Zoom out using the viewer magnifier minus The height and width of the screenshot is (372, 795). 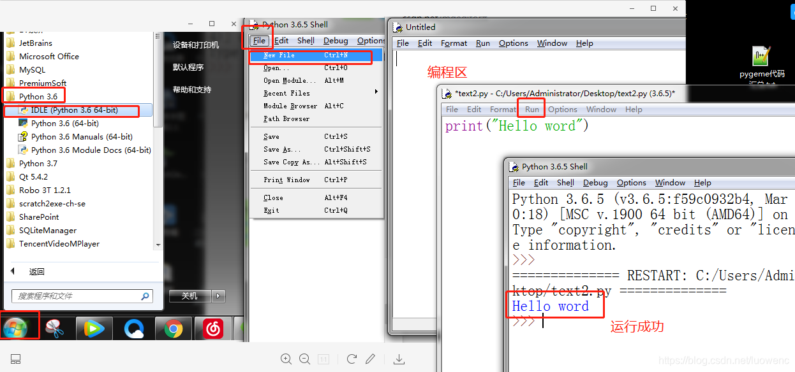[305, 359]
